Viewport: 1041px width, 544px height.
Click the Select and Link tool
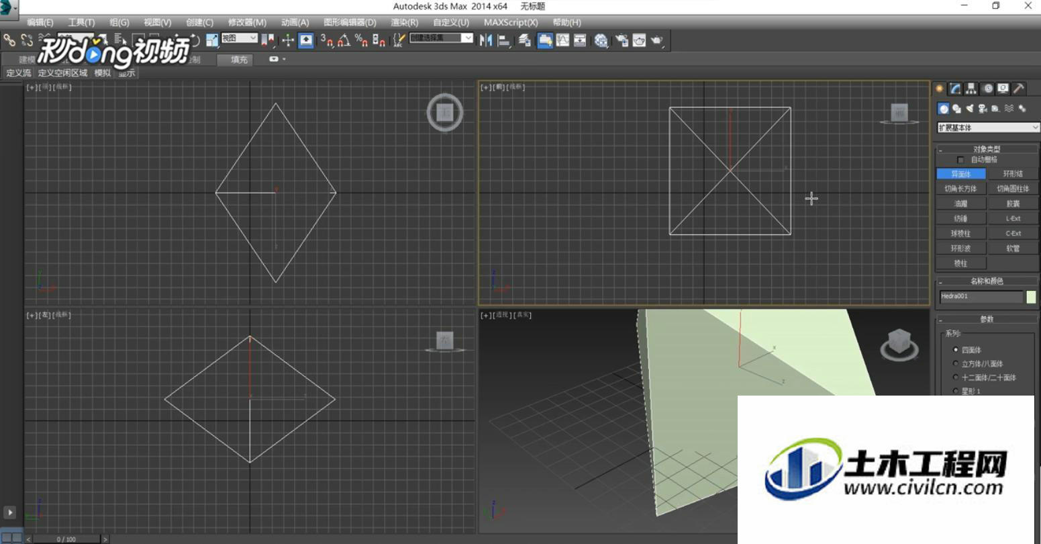[9, 40]
